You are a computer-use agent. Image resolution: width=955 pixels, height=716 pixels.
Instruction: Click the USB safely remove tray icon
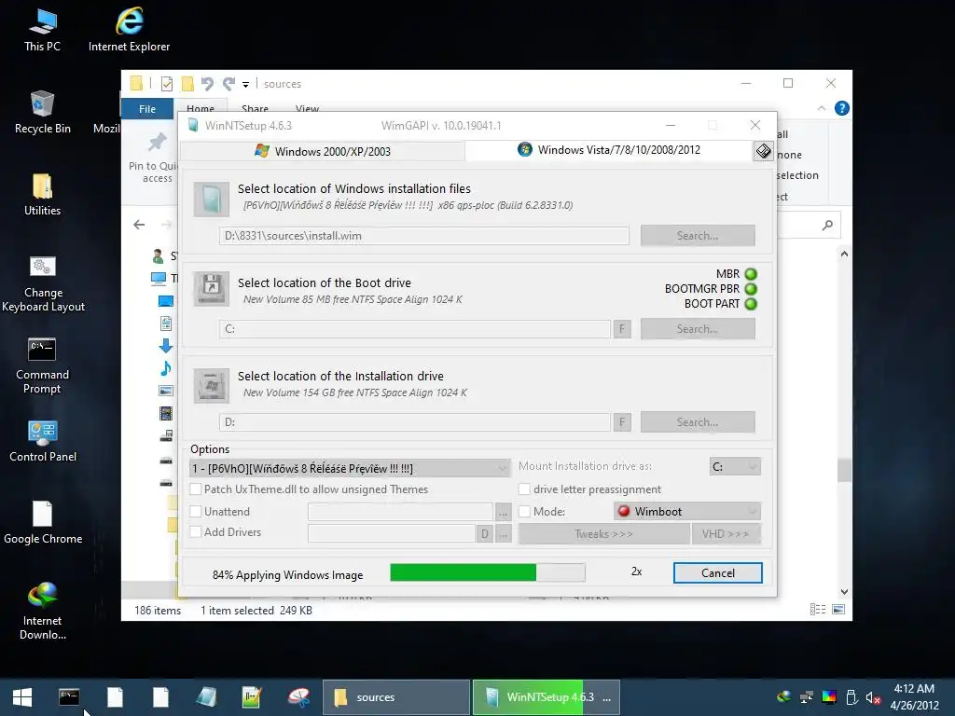point(851,697)
